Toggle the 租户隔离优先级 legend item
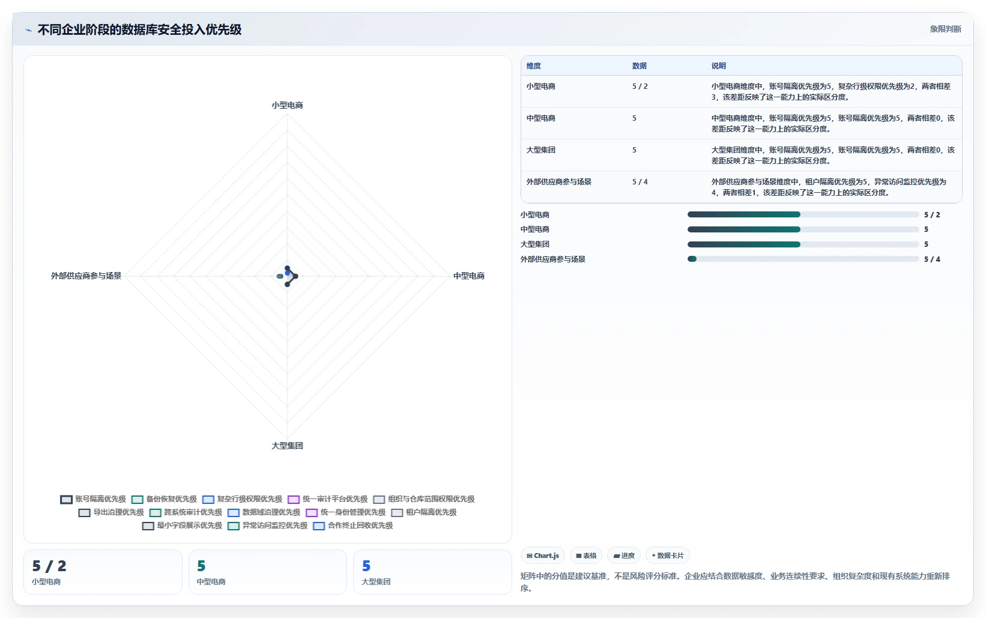Viewport: 986px width, 618px height. (423, 512)
